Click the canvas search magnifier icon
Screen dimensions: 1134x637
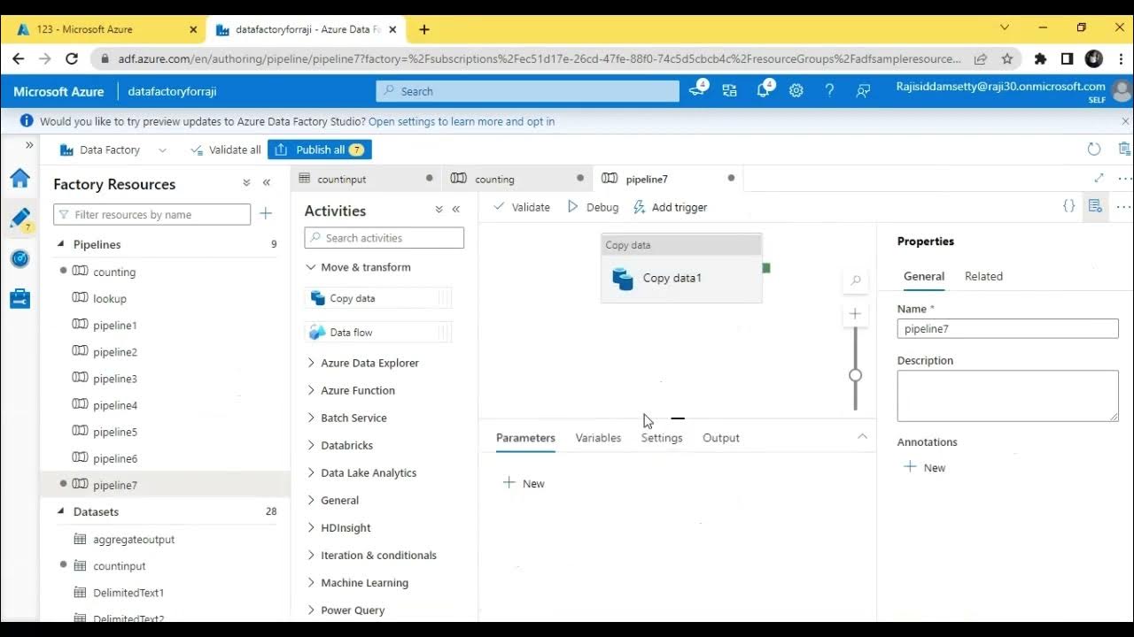(x=856, y=280)
